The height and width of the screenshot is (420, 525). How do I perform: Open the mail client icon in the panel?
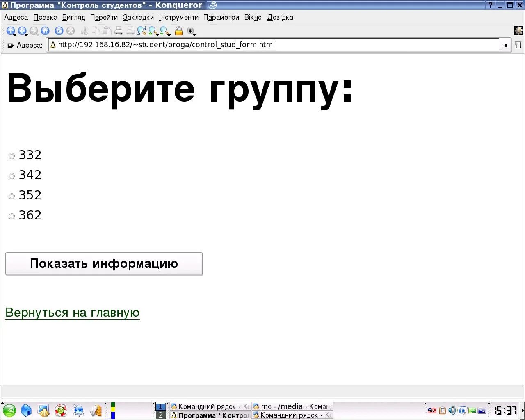[96, 411]
